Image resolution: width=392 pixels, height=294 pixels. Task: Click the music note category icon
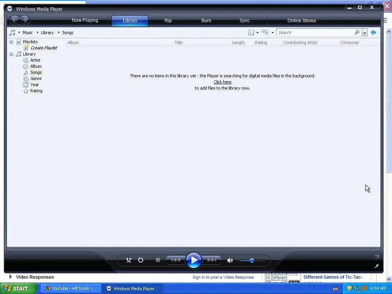[12, 33]
